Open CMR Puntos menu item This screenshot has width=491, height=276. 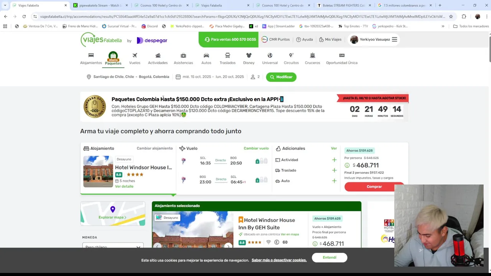pos(275,39)
